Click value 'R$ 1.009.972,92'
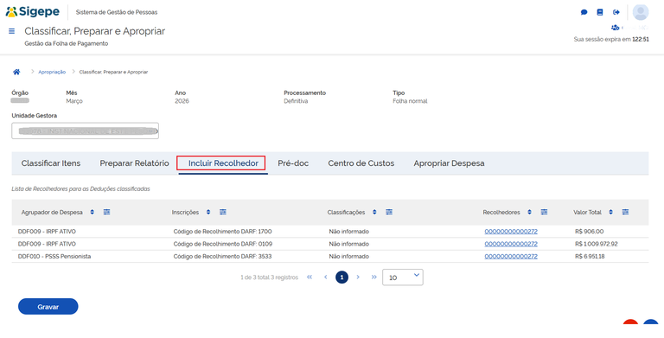Viewport: 664px width, 338px height. 597,244
